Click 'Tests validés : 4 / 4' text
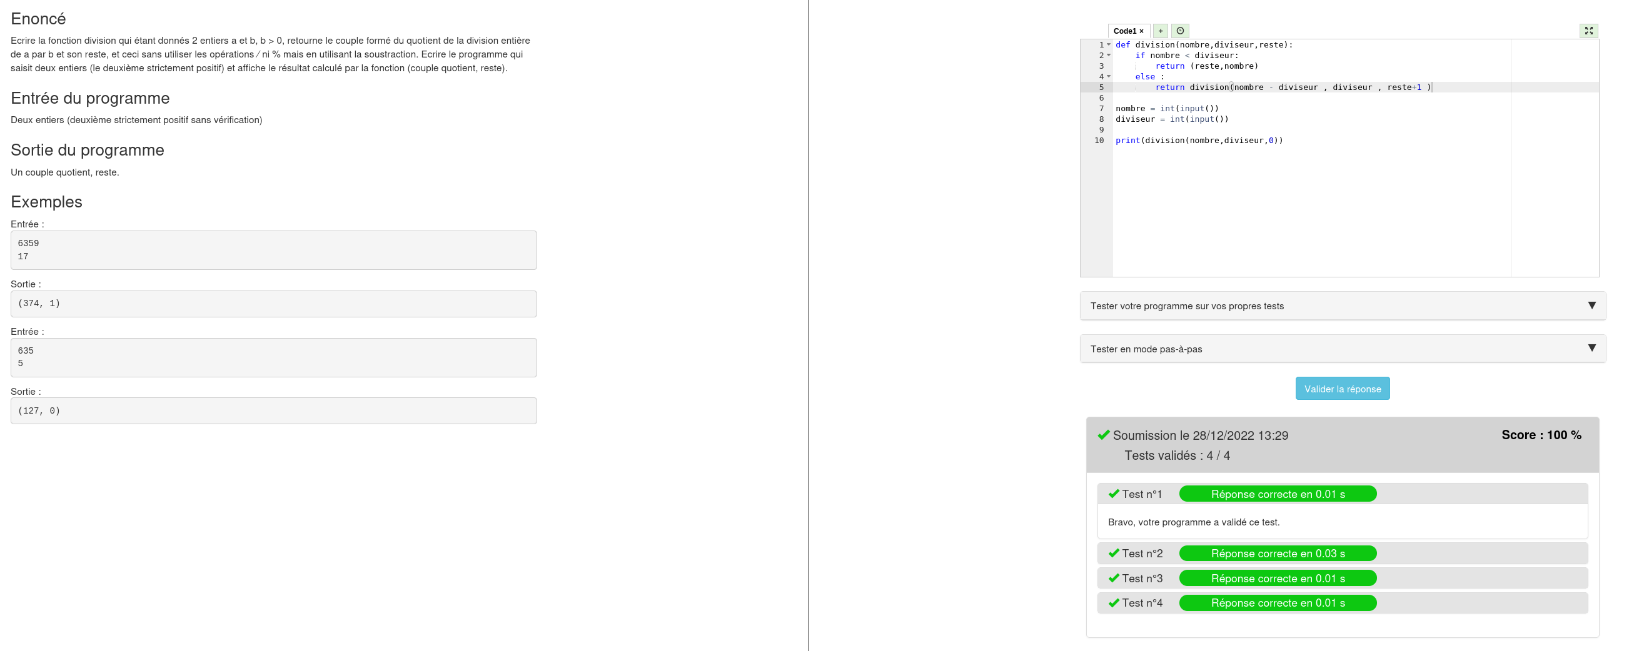This screenshot has height=651, width=1629. tap(1177, 456)
